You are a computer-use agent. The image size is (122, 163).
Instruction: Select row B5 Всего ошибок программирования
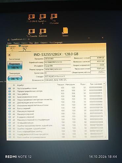tap(56, 137)
